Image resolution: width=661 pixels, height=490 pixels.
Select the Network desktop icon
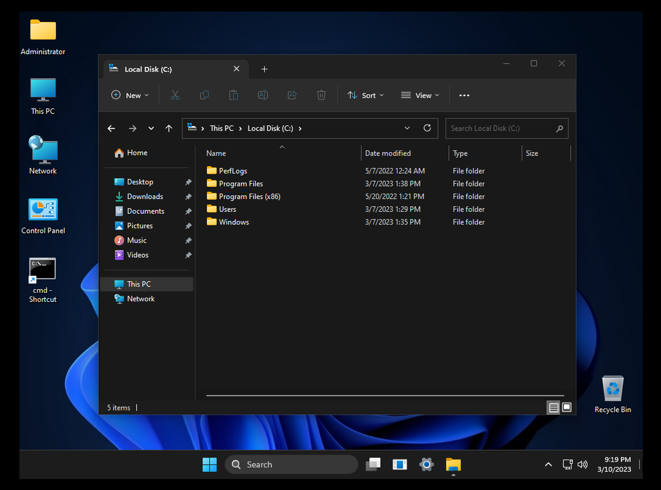(x=43, y=155)
